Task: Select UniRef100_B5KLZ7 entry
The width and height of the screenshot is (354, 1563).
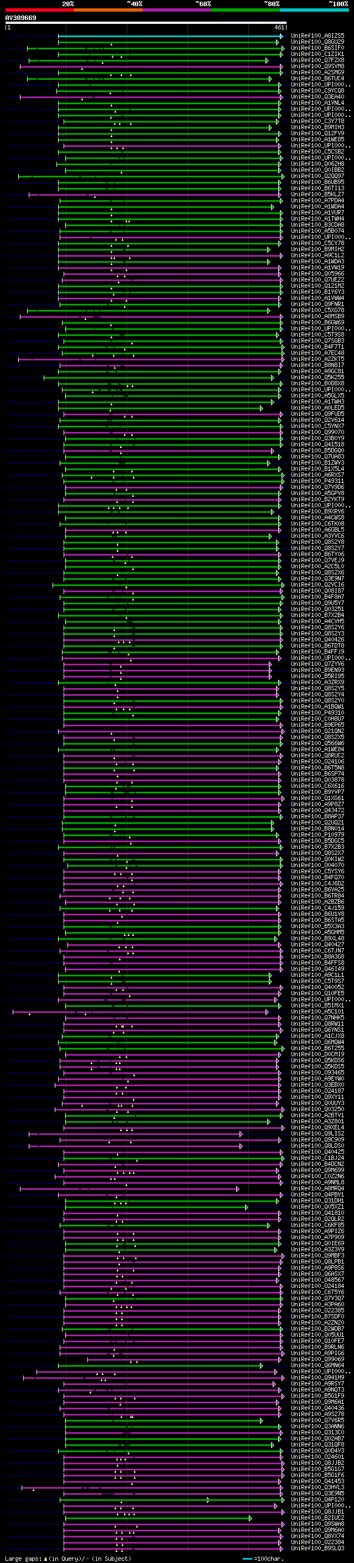Action: coord(317,195)
